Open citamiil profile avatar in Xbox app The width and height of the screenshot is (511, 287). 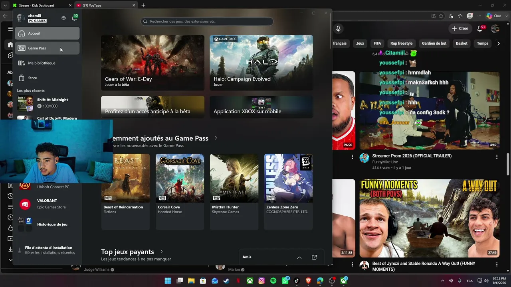click(x=21, y=18)
